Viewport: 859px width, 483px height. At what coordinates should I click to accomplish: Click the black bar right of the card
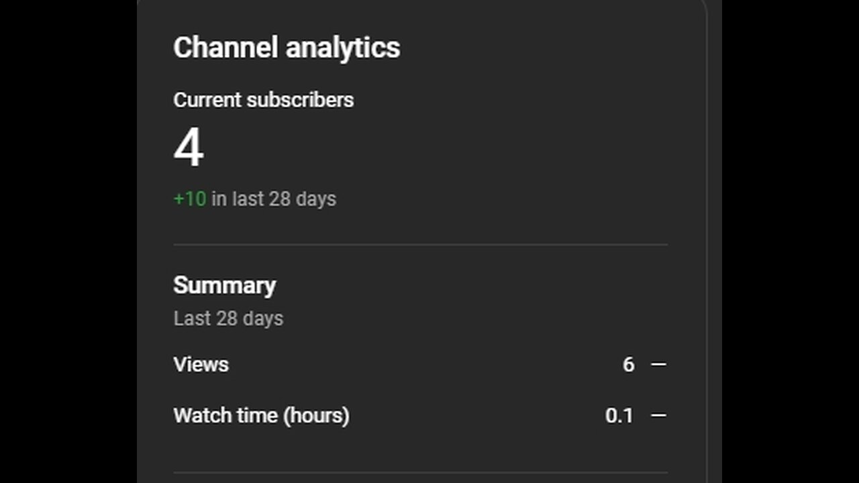pos(791,241)
